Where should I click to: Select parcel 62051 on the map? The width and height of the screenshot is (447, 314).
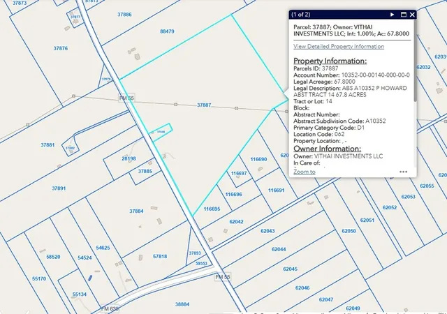coord(367,220)
